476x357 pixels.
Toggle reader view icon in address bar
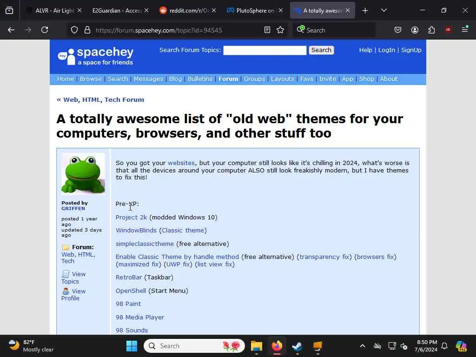coord(267,30)
